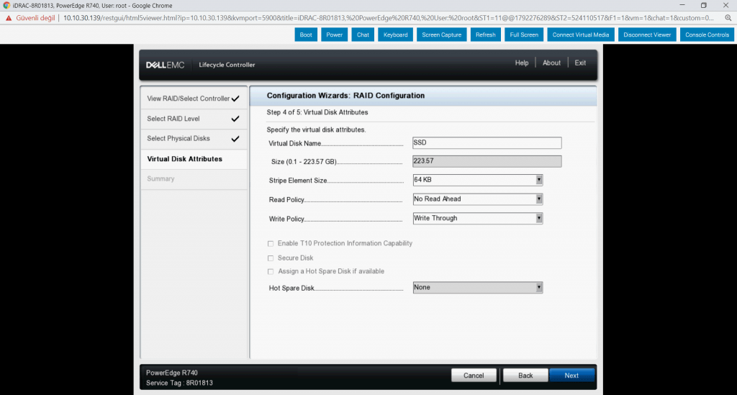Check Assign a Hot Spare Disk option

pyautogui.click(x=271, y=272)
